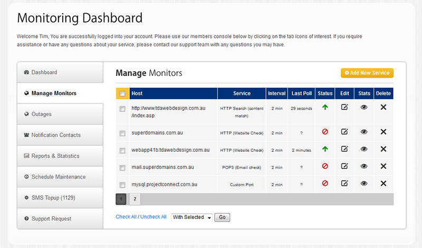The height and width of the screenshot is (248, 422).
Task: Click the red down status icon for mail.superdomains.com.au
Action: 325,166
